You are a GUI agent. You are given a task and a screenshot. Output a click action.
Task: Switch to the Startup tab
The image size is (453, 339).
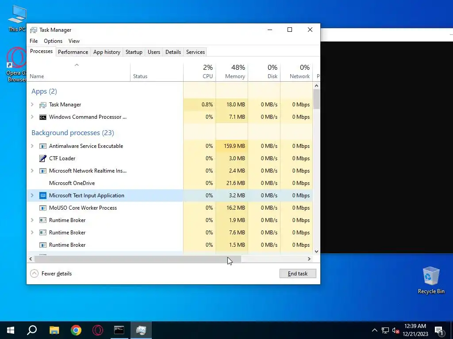pyautogui.click(x=134, y=52)
